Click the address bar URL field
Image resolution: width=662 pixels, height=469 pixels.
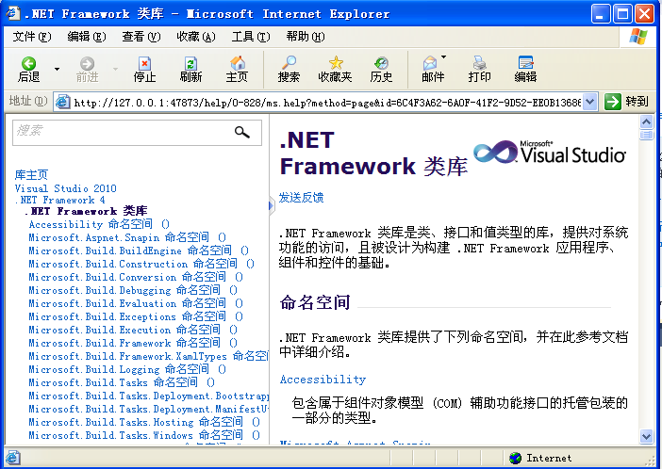coord(327,102)
